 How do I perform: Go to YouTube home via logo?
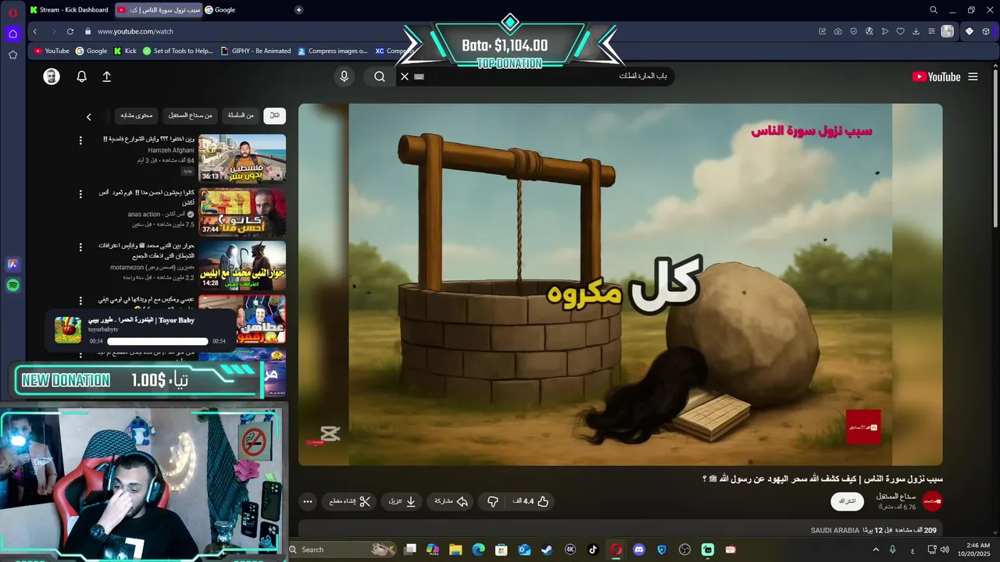coord(936,76)
